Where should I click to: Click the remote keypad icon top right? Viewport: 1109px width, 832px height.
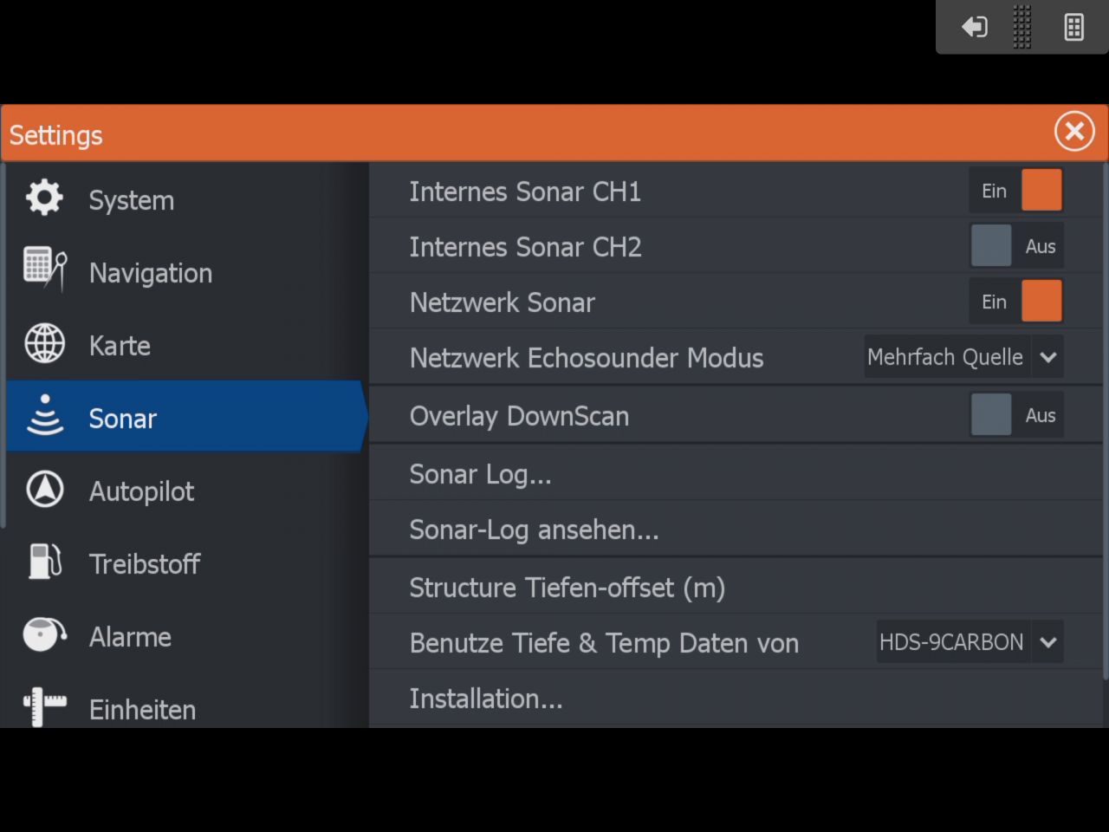[x=1074, y=28]
